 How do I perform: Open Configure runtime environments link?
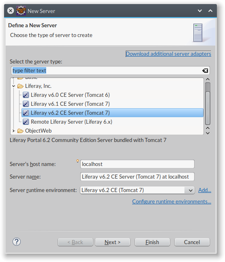(x=172, y=201)
